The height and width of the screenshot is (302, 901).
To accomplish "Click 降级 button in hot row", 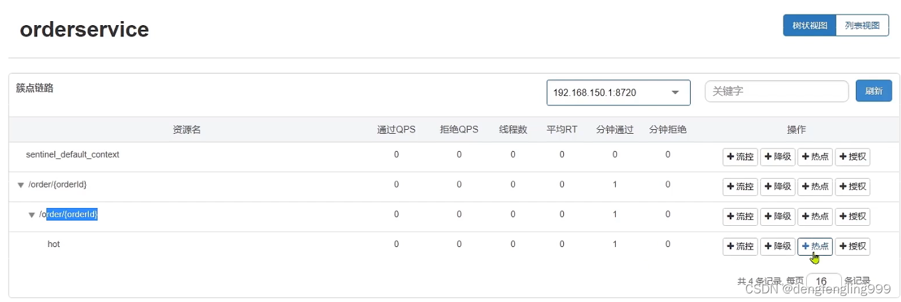I will pos(778,246).
